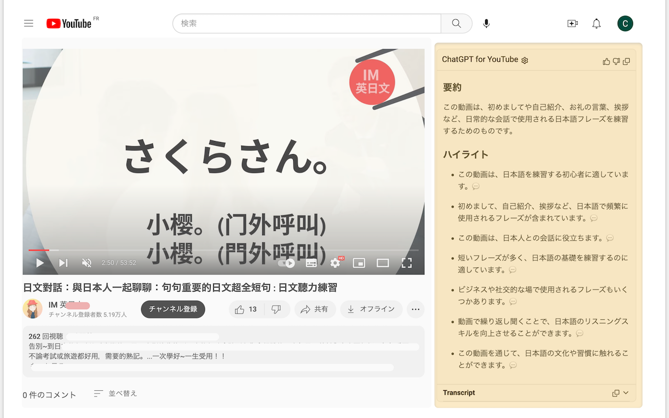Screen dimensions: 669x418
Task: Click the ChatGPT for YouTube title
Action: [480, 60]
